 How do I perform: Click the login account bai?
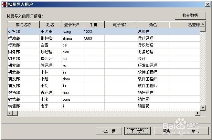point(65,45)
